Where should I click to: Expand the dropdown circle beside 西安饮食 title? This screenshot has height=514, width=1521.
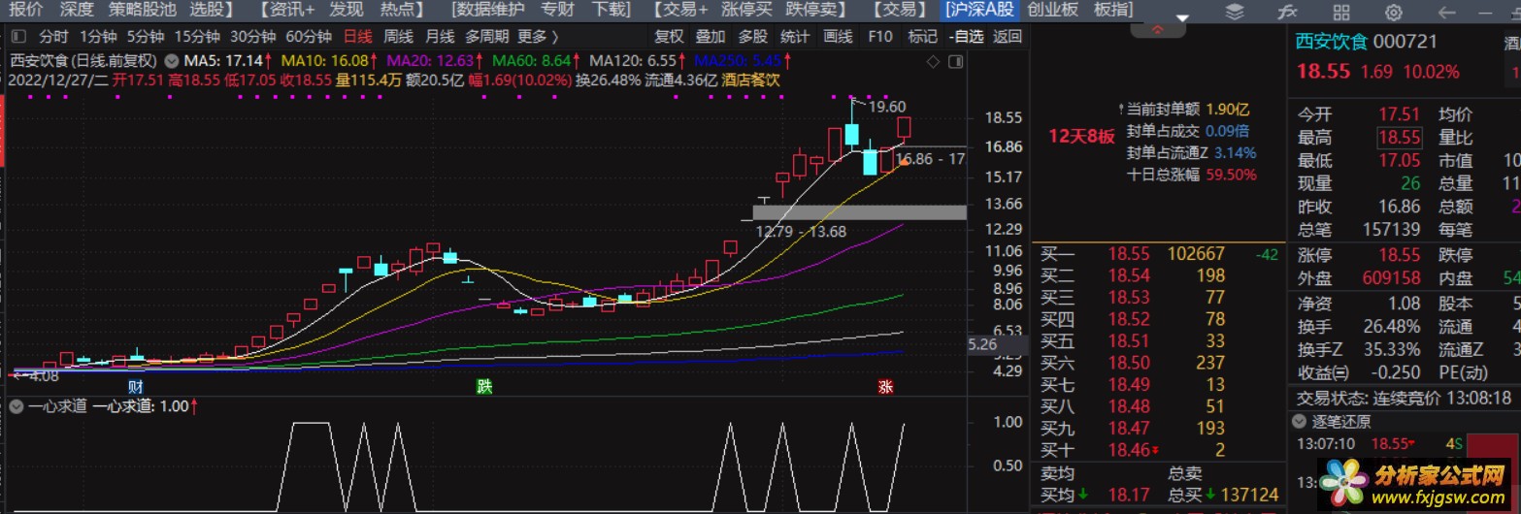coord(171,60)
